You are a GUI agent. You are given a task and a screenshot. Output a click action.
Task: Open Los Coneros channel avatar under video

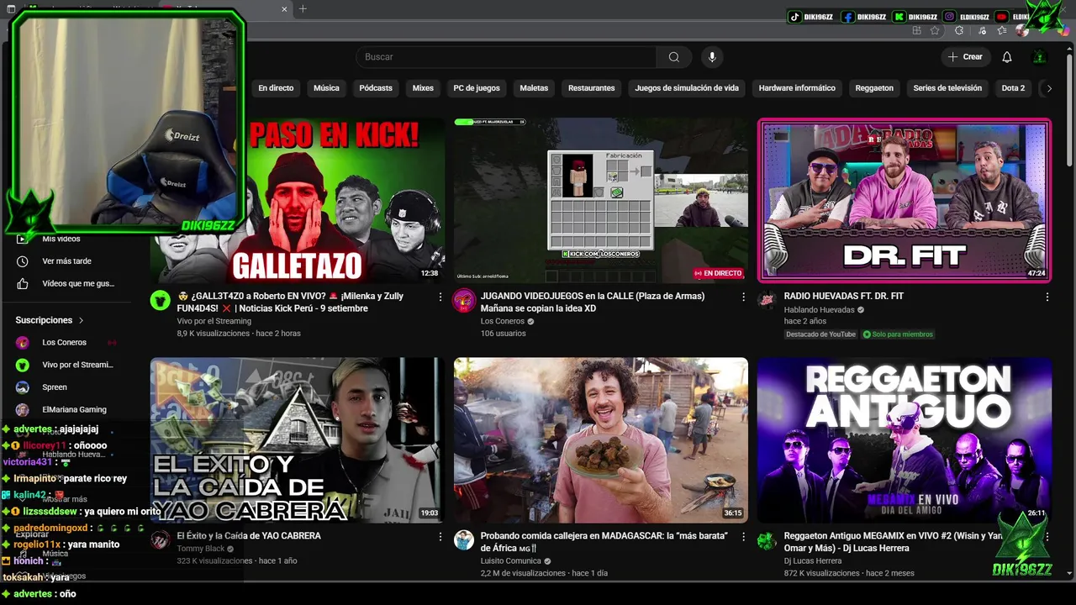click(x=464, y=301)
